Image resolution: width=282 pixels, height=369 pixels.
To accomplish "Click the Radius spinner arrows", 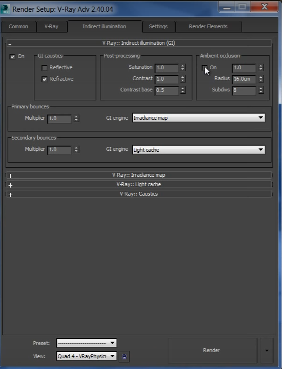I will 261,79.
